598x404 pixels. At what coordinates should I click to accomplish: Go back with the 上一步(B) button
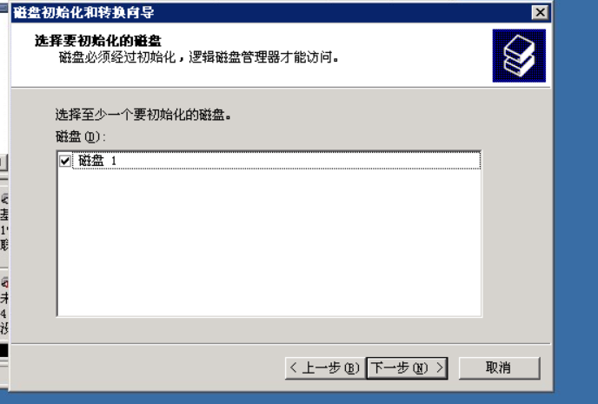coord(325,368)
